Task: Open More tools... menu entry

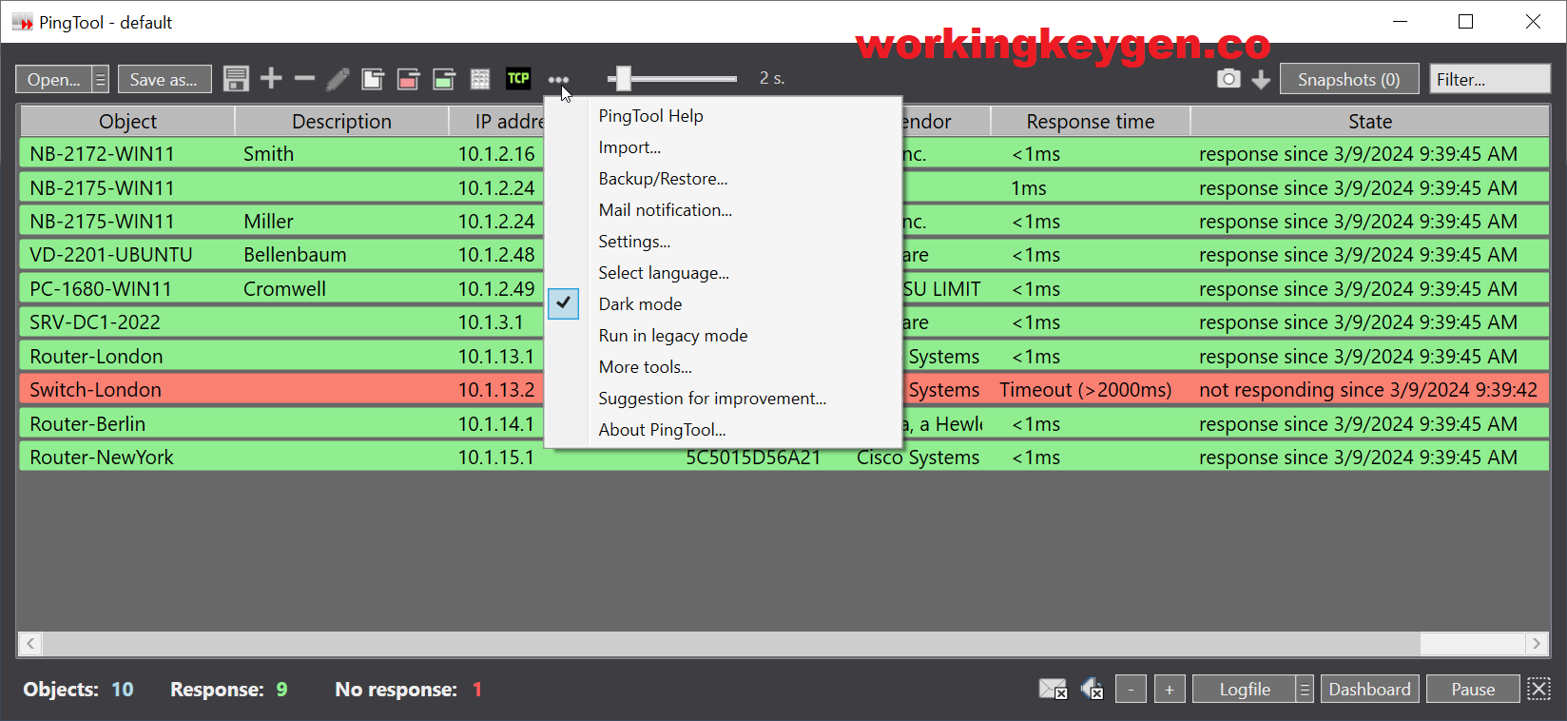Action: click(646, 367)
